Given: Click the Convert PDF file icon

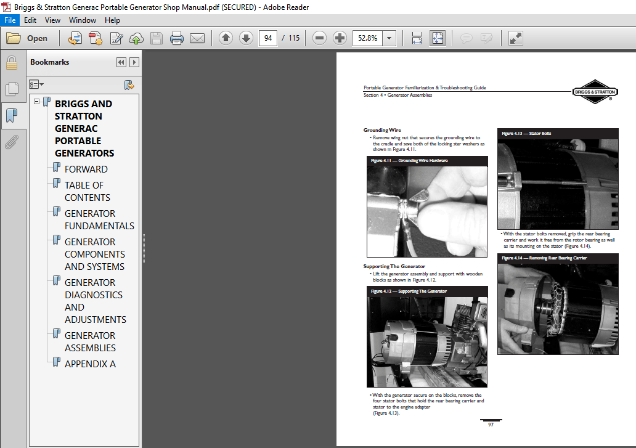Looking at the screenshot, I should pos(96,39).
